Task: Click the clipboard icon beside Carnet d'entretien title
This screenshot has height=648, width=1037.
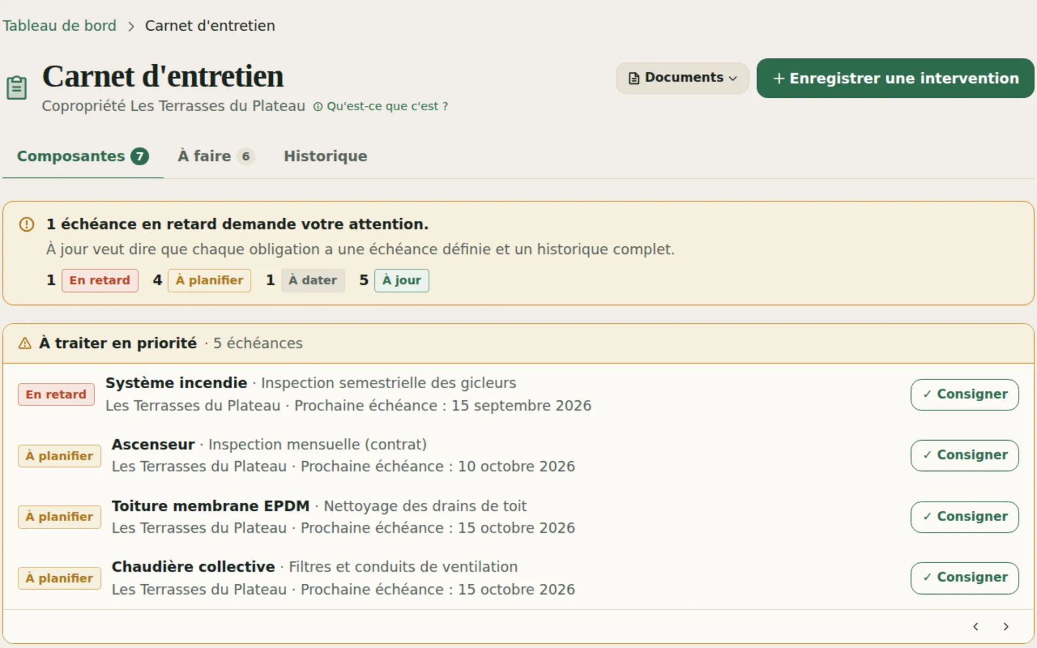Action: point(17,87)
